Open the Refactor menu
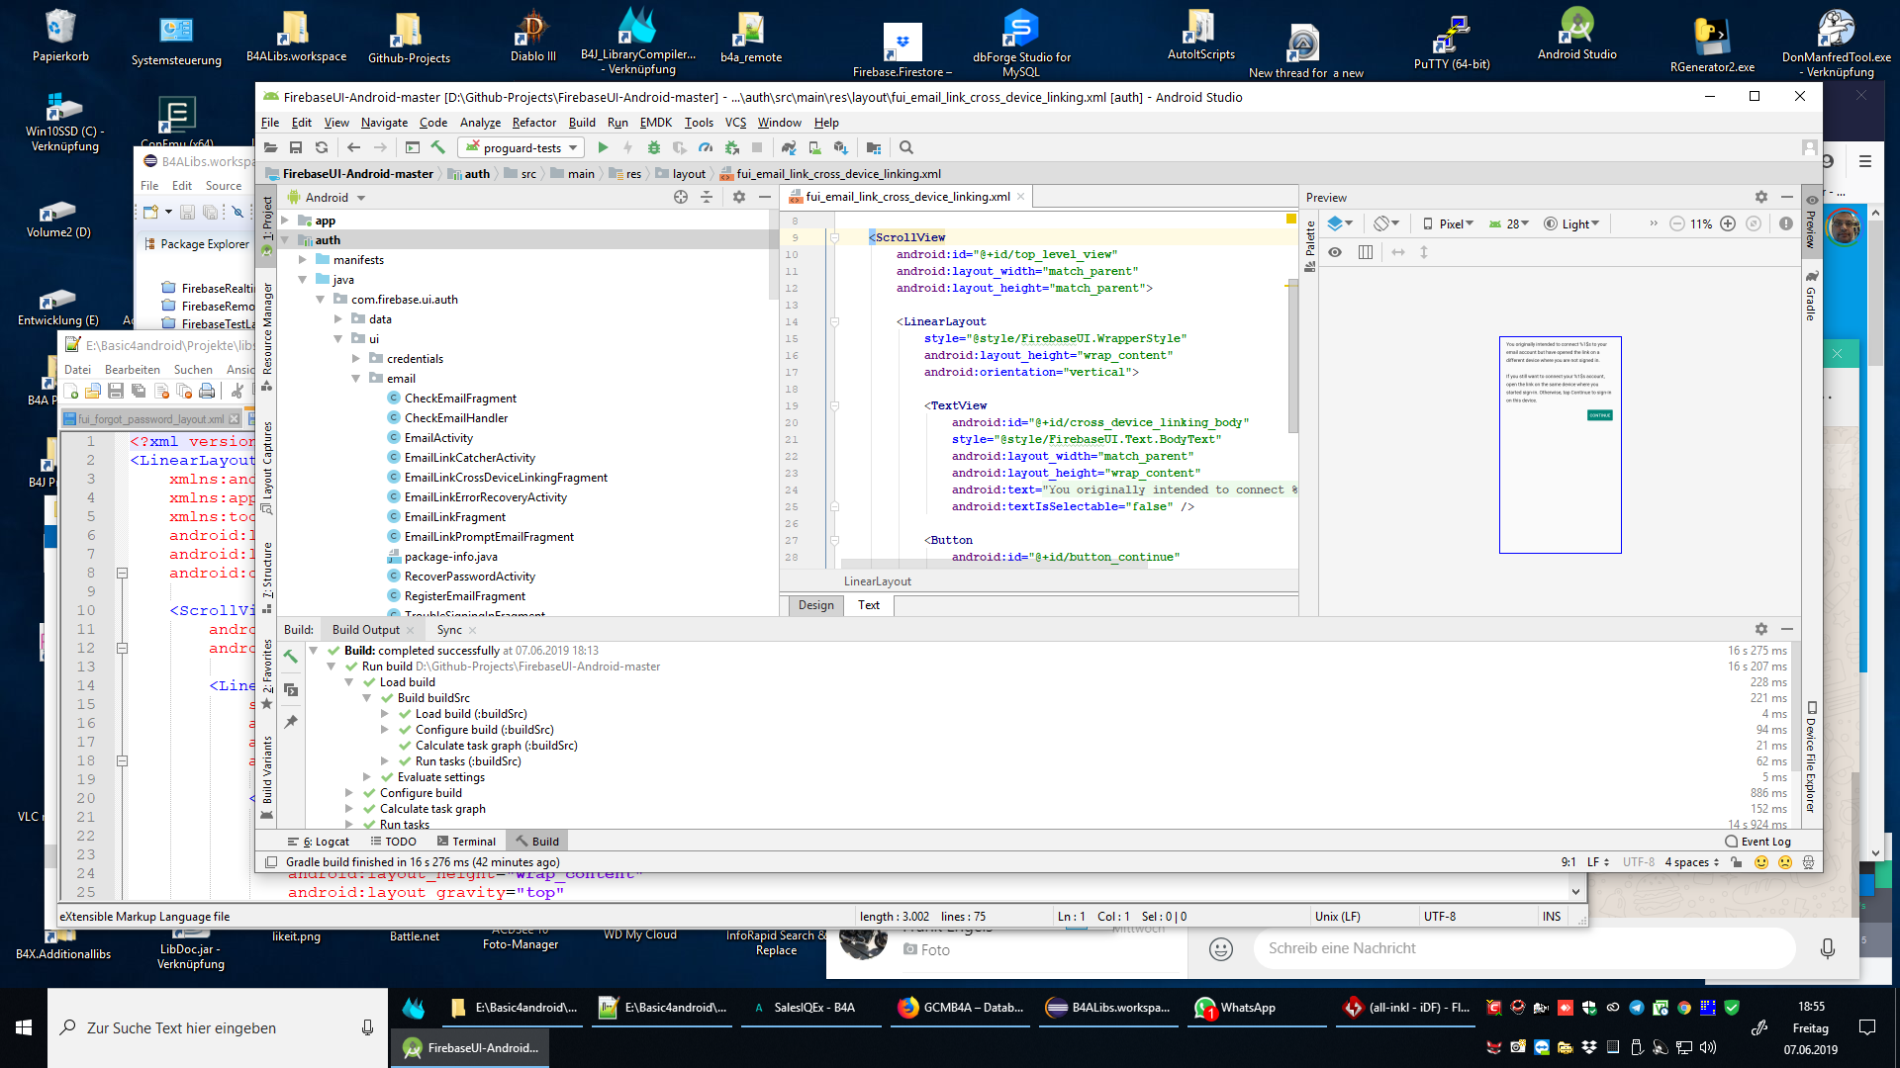This screenshot has height=1068, width=1900. coord(533,123)
